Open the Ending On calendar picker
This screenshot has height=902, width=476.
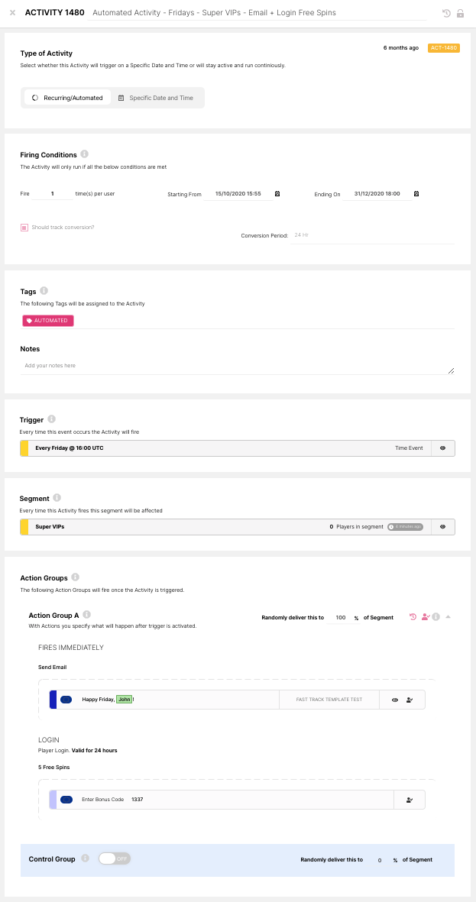(416, 194)
